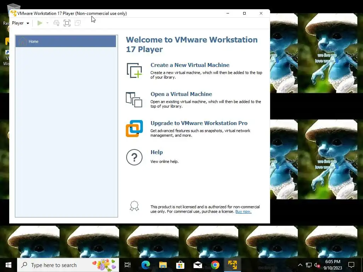This screenshot has width=363, height=272.
Task: Open the Windows Start menu
Action: (x=9, y=265)
